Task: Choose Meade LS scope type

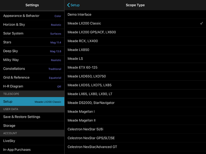Action: pos(135,59)
